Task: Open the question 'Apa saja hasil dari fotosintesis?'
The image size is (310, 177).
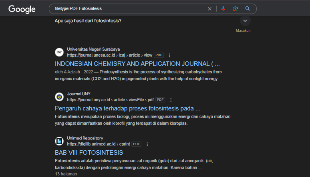Action: 88,21
